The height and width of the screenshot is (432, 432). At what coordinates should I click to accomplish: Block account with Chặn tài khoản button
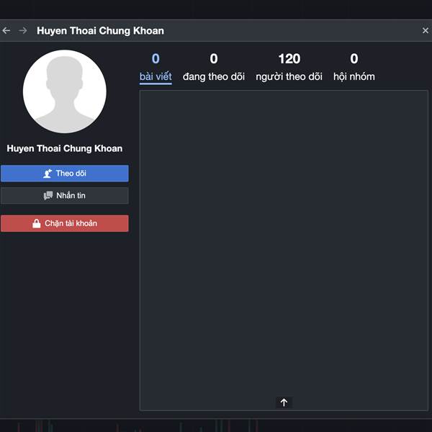pos(65,223)
